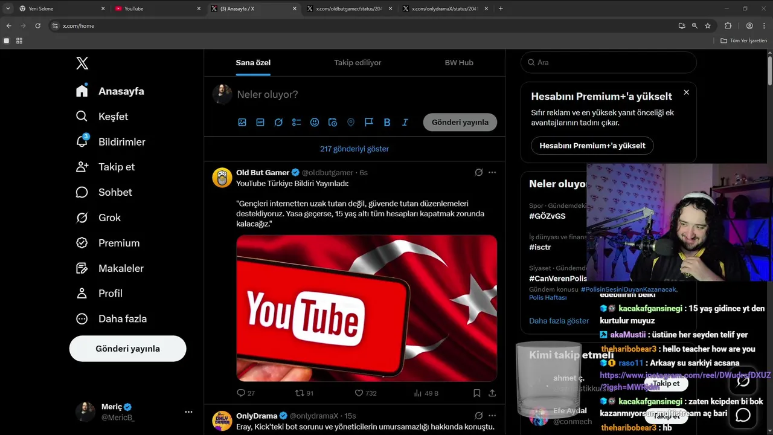Click Daha fazla göster in trends

[559, 321]
